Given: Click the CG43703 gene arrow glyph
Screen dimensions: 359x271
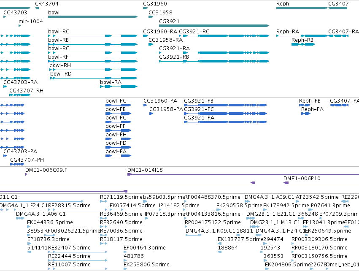Looking at the screenshot, I should coord(5,17).
